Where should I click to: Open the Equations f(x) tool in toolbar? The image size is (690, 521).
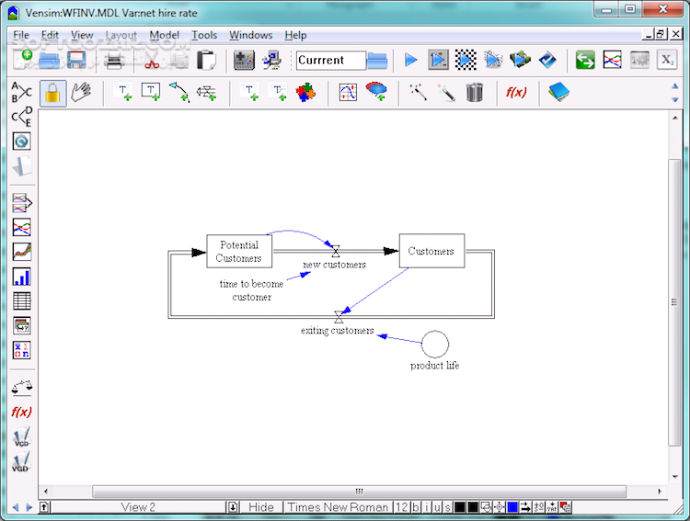pyautogui.click(x=516, y=92)
